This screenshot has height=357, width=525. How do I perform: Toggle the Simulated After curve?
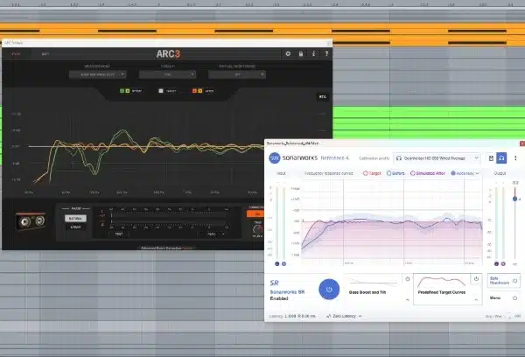(x=428, y=173)
